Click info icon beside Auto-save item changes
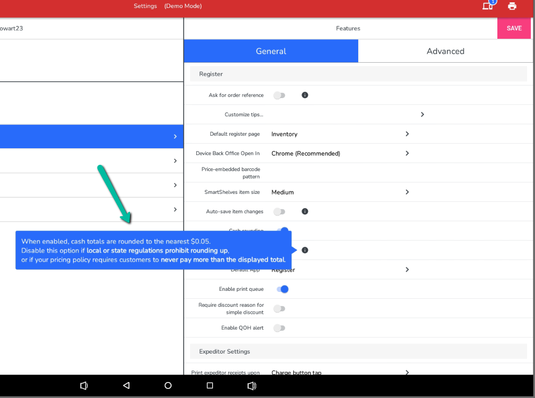 pyautogui.click(x=305, y=212)
